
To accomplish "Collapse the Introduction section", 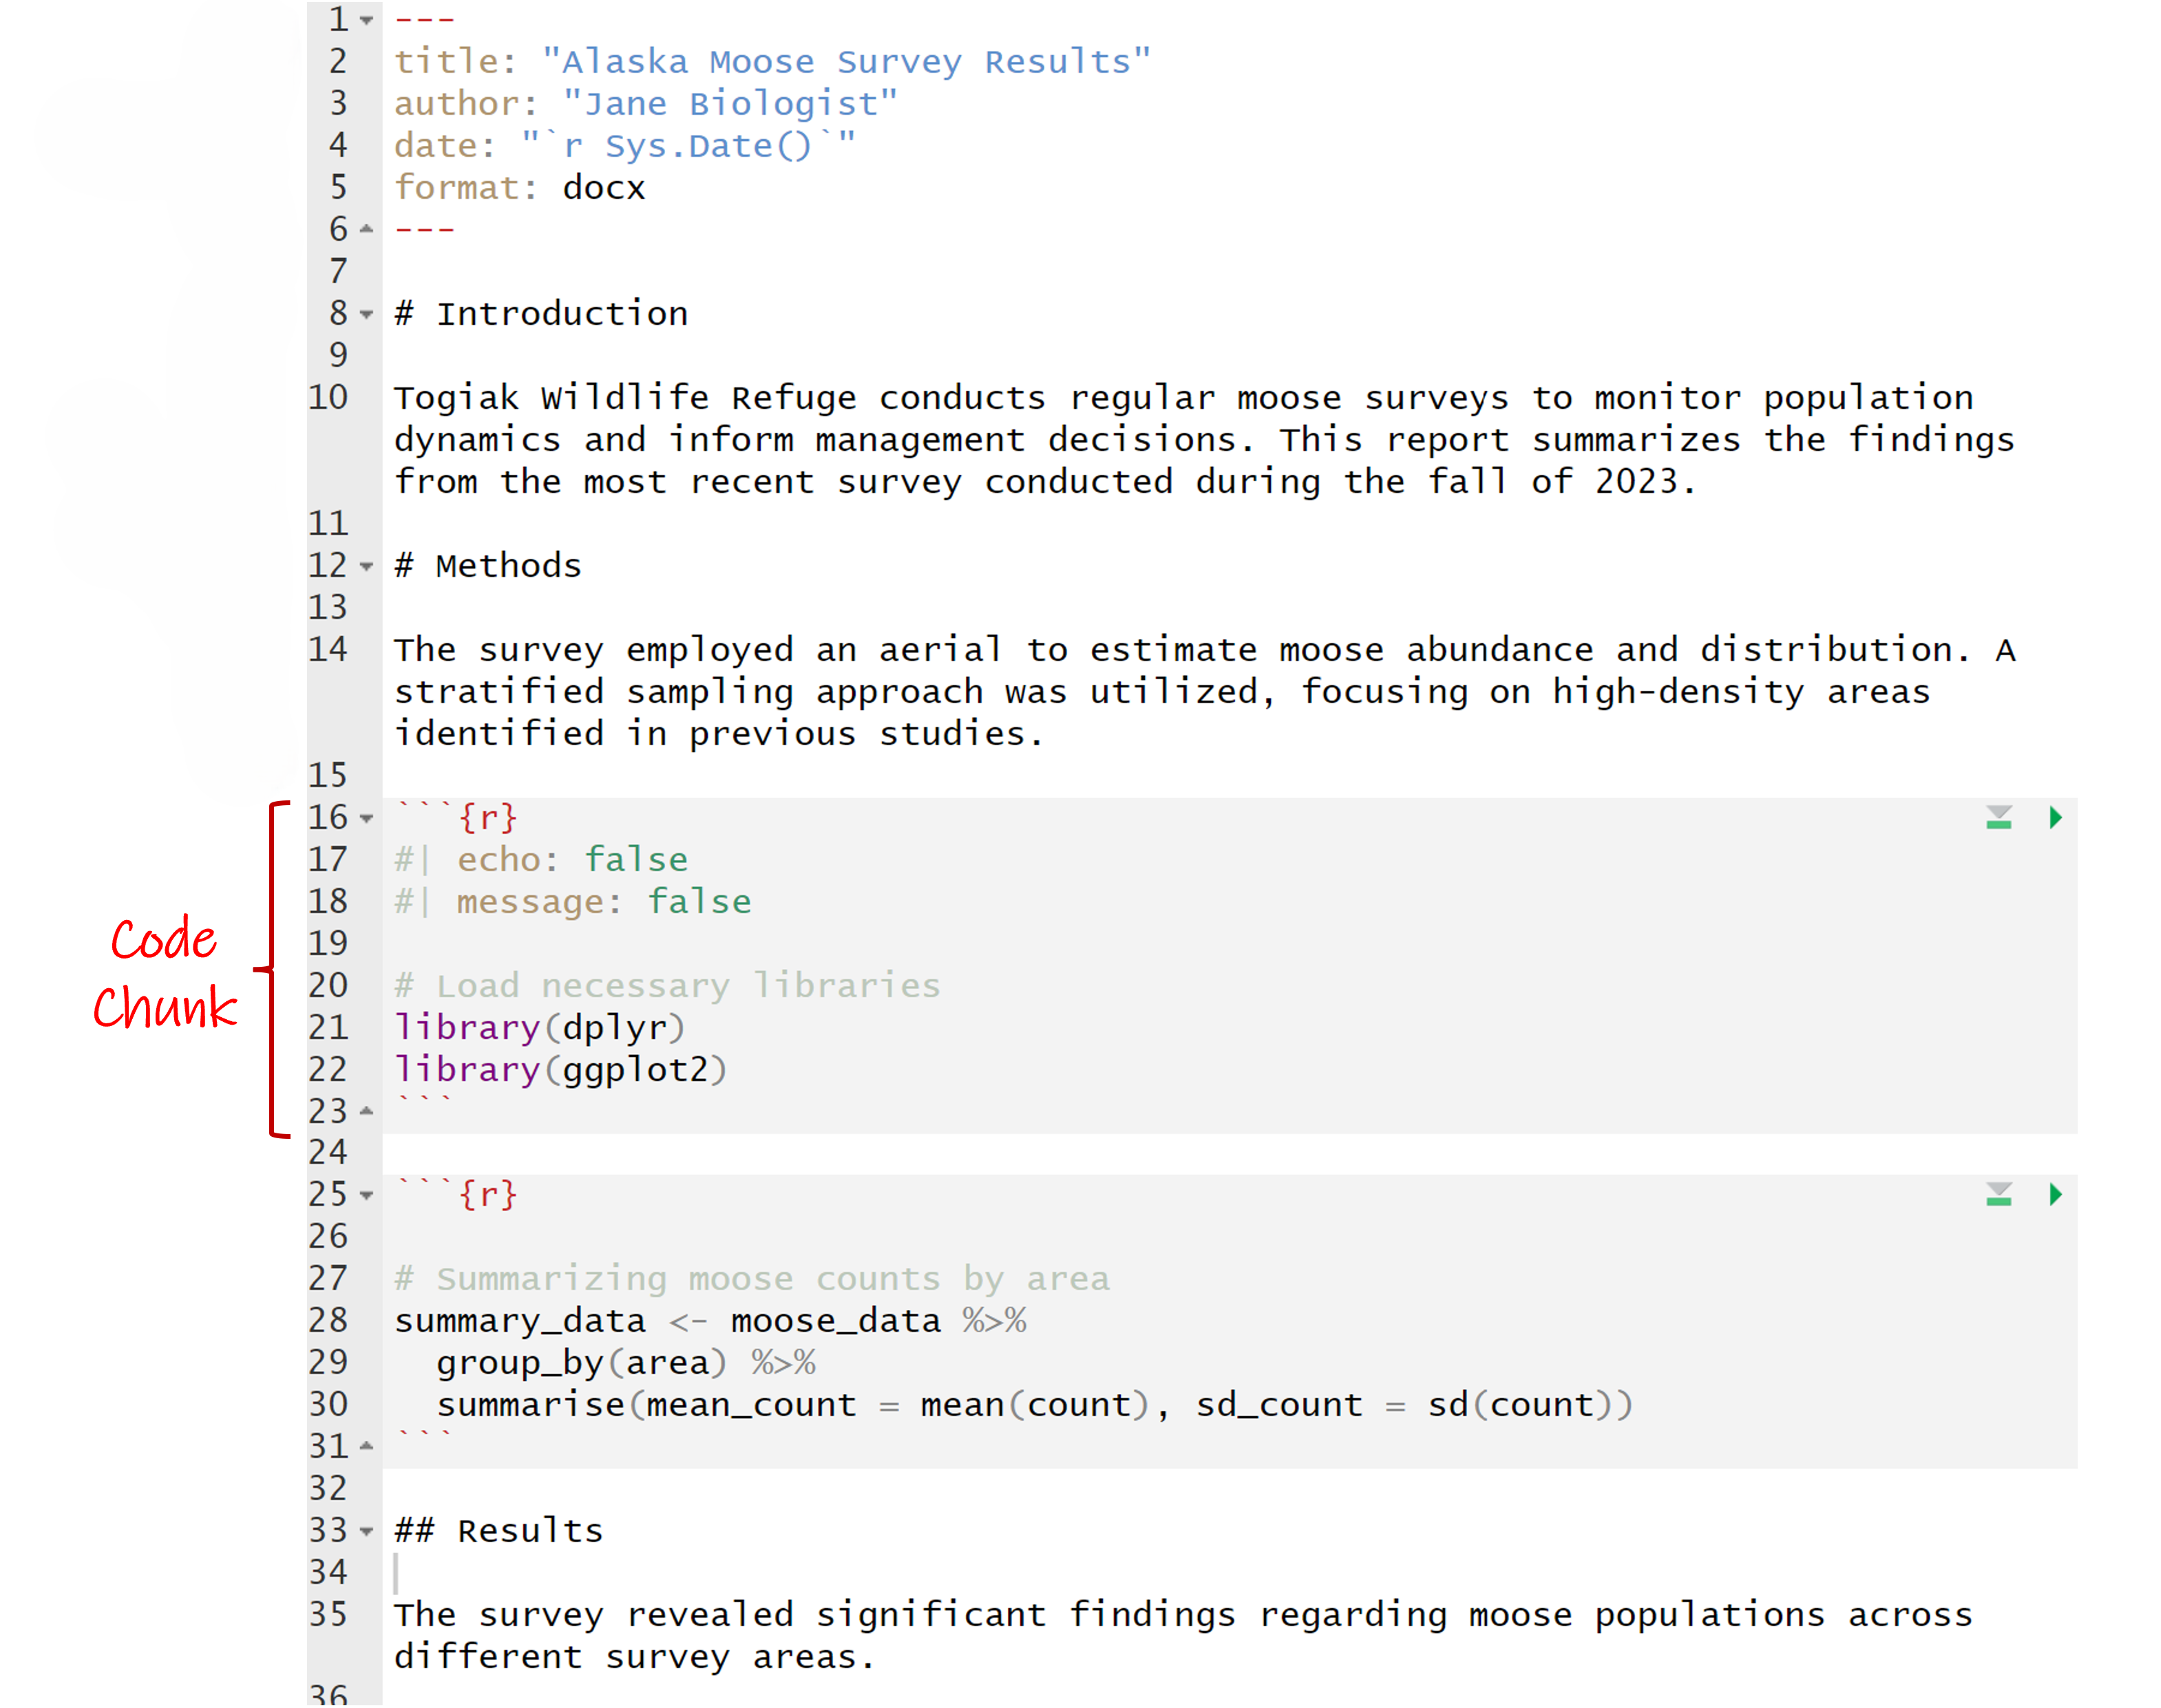I will pyautogui.click(x=367, y=314).
